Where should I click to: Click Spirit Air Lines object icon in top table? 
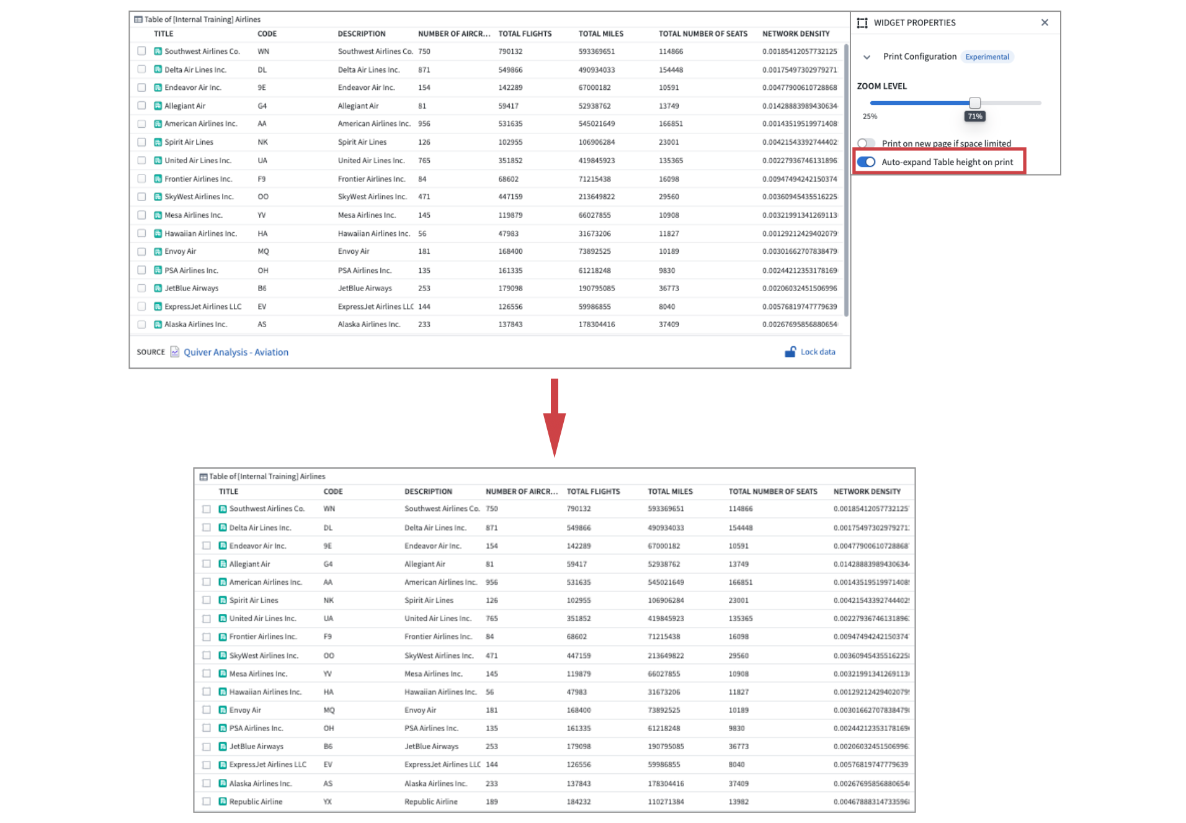pos(158,142)
